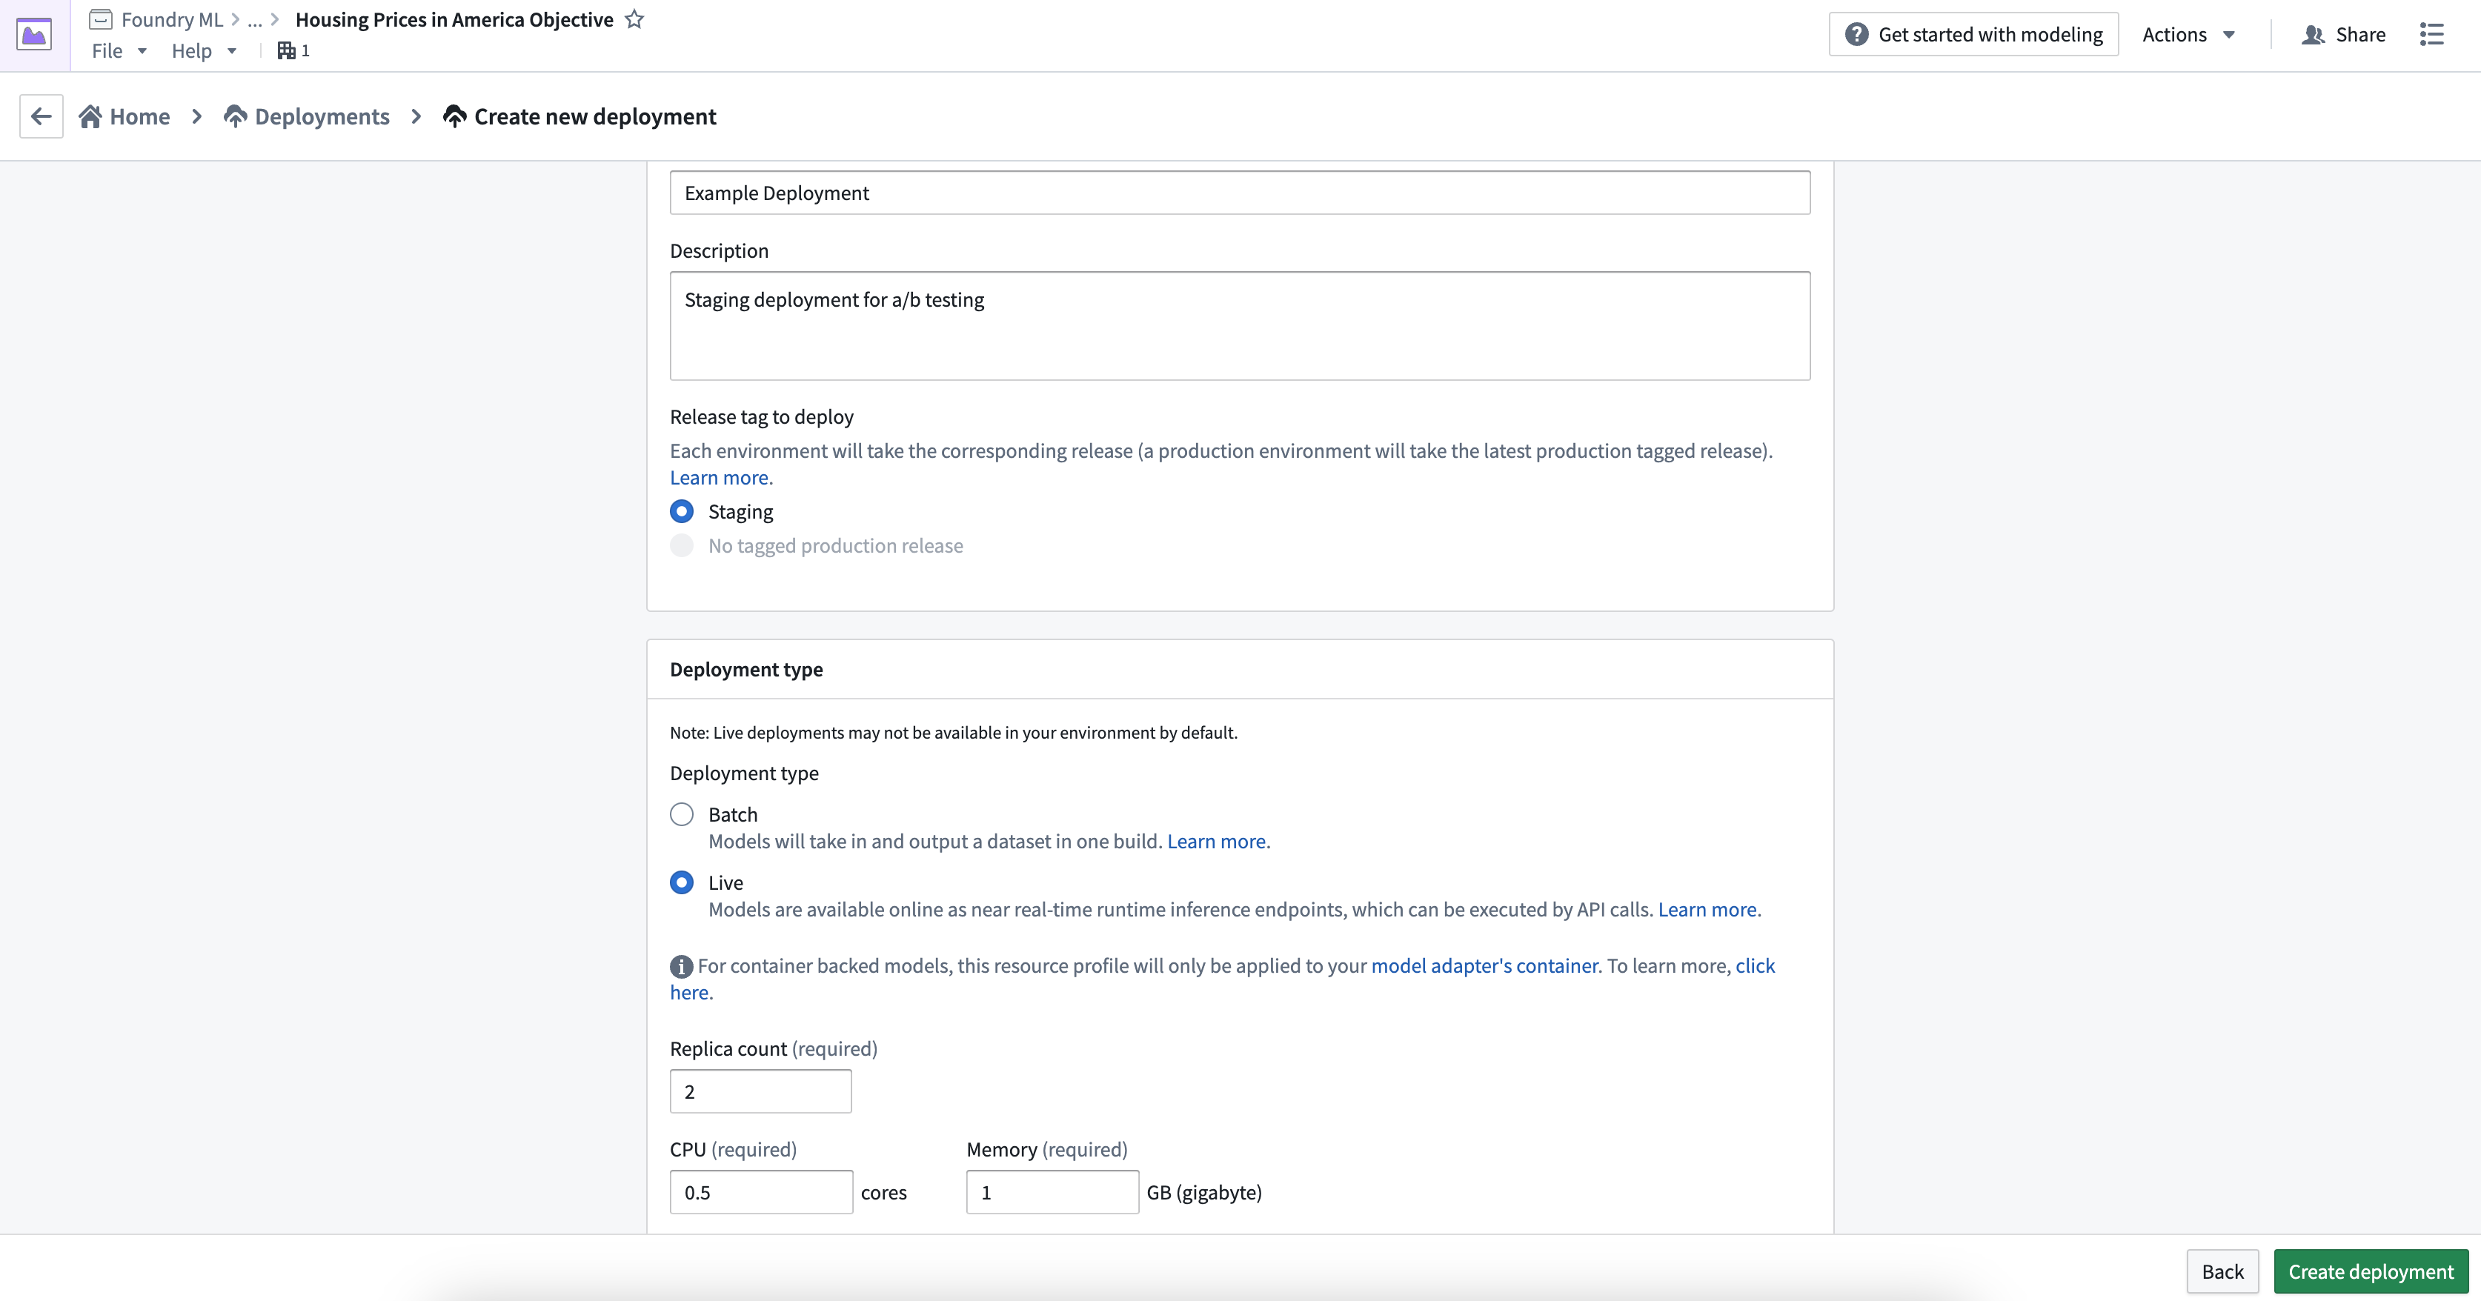Click the Get started with modeling icon

pyautogui.click(x=1854, y=33)
